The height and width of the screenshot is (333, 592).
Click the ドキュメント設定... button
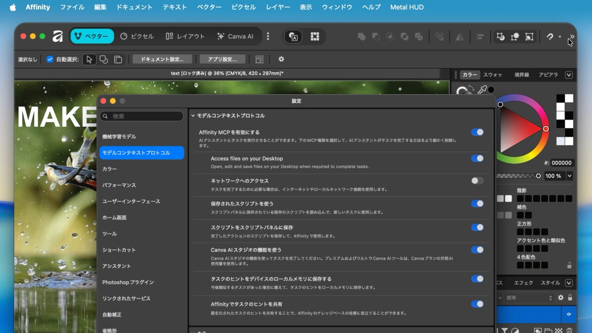coord(165,59)
